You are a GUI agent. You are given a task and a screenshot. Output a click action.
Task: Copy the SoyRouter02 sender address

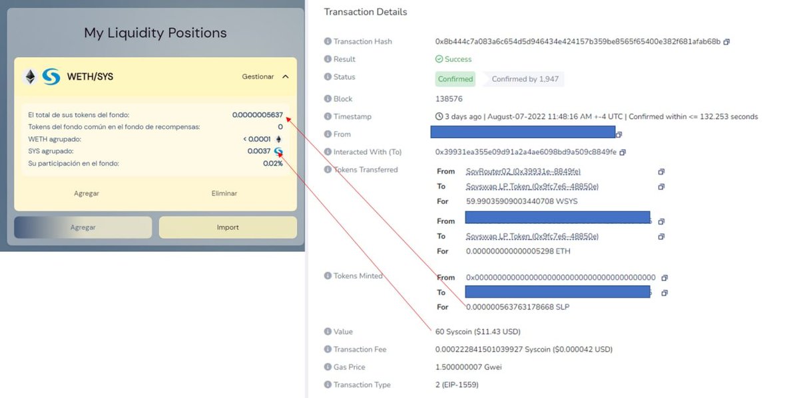661,171
